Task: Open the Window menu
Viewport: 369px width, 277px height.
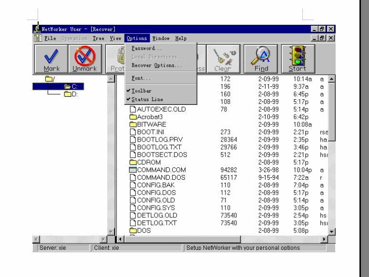Action: (x=161, y=38)
